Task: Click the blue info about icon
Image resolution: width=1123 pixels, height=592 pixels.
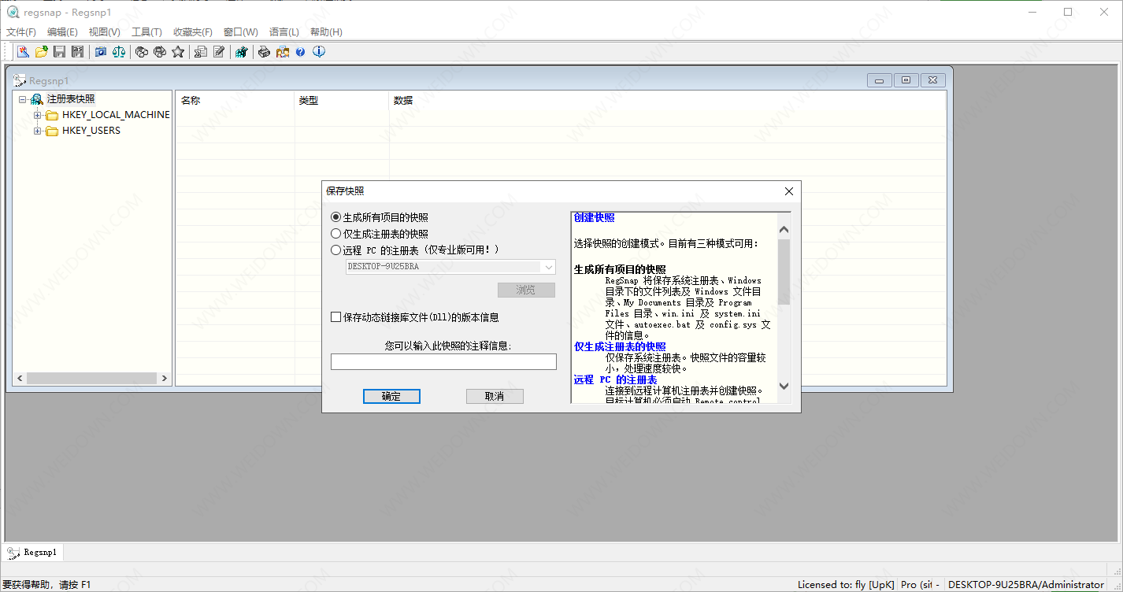Action: [x=319, y=52]
